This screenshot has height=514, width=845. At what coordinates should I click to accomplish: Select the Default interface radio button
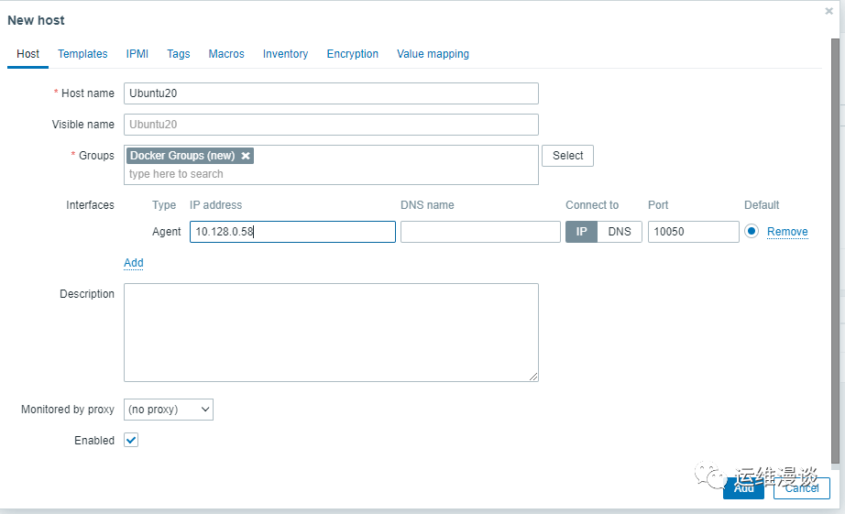click(752, 231)
